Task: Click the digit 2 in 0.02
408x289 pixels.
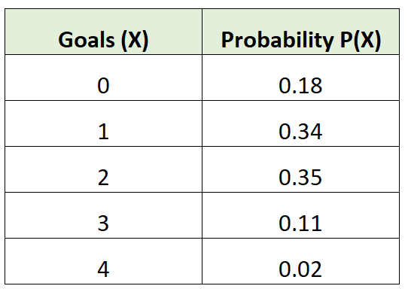Action: 316,269
